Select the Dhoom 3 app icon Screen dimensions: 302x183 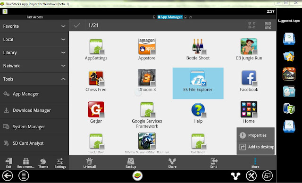pyautogui.click(x=147, y=78)
